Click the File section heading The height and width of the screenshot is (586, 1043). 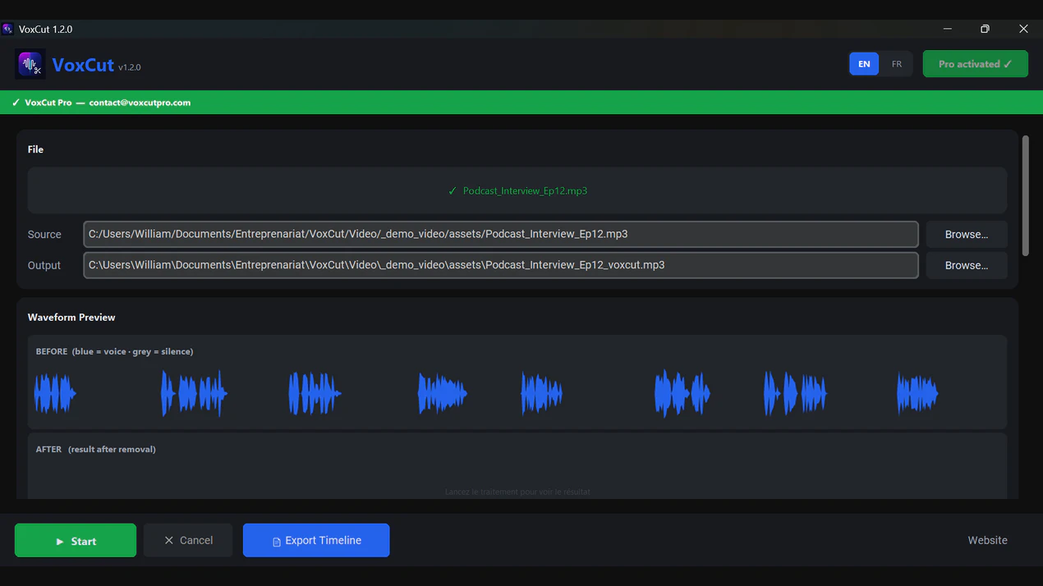tap(35, 149)
